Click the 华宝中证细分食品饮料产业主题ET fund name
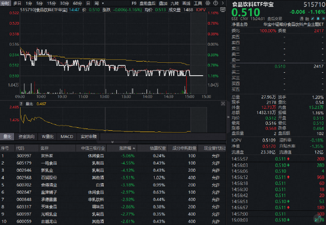326x225 pixels. click(293, 24)
